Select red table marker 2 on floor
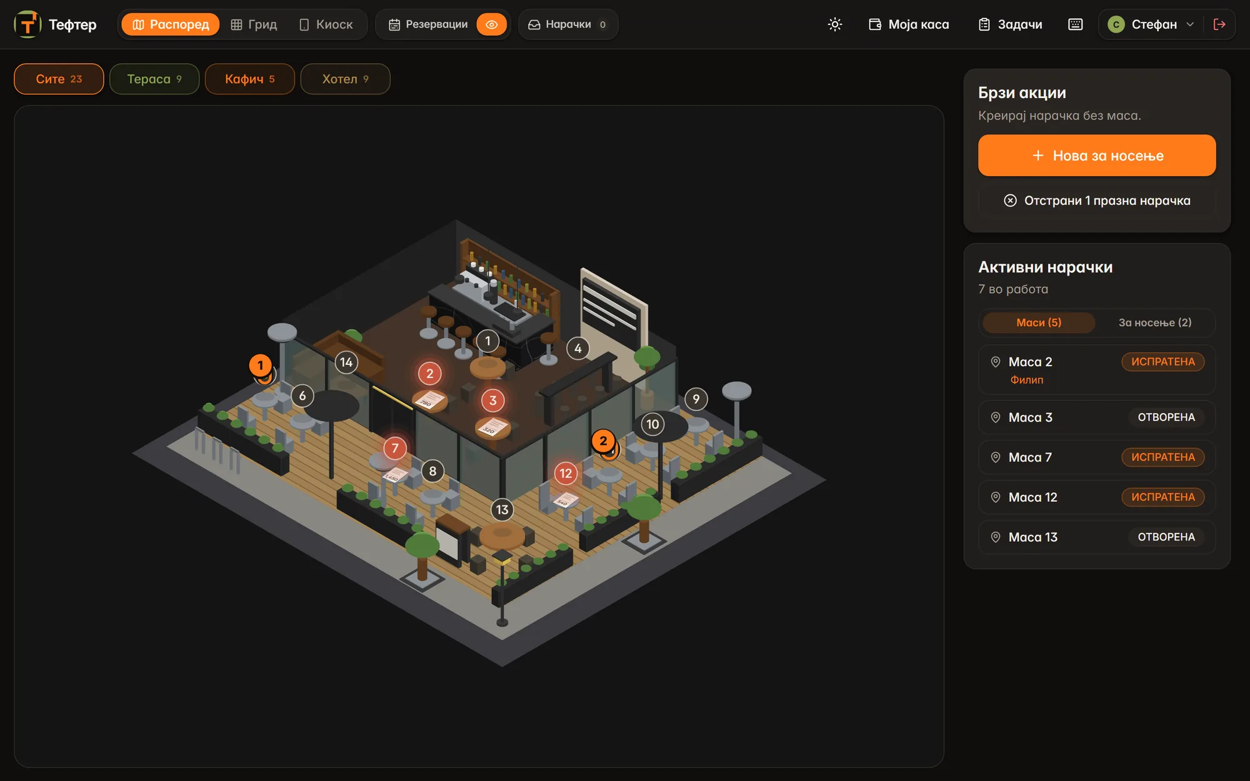The image size is (1250, 781). tap(429, 374)
